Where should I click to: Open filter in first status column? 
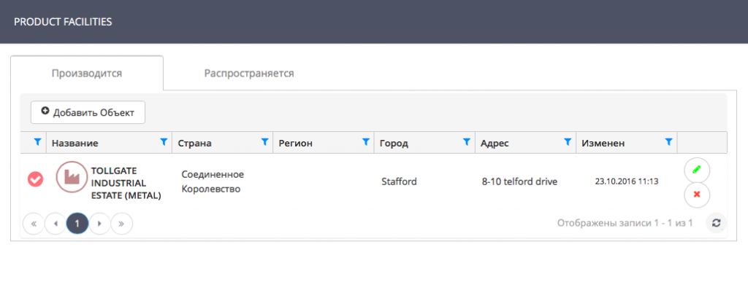point(38,142)
